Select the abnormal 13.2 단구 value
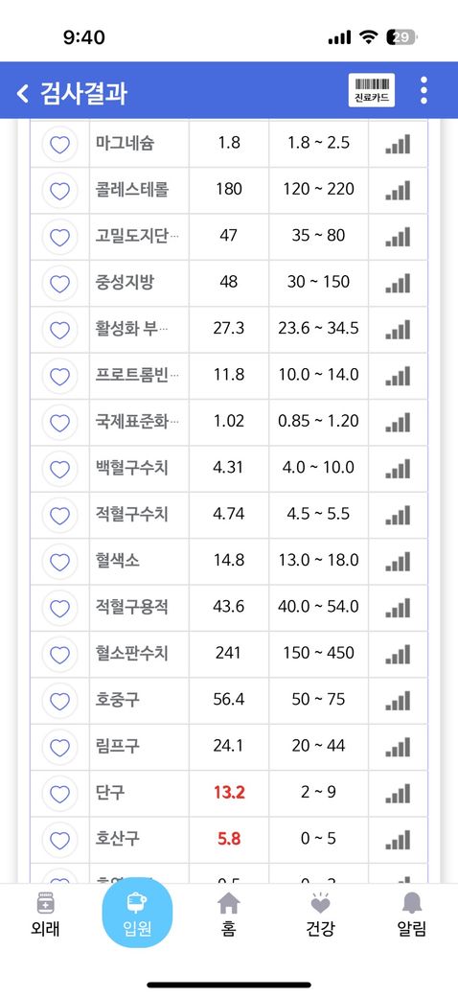 (x=229, y=793)
